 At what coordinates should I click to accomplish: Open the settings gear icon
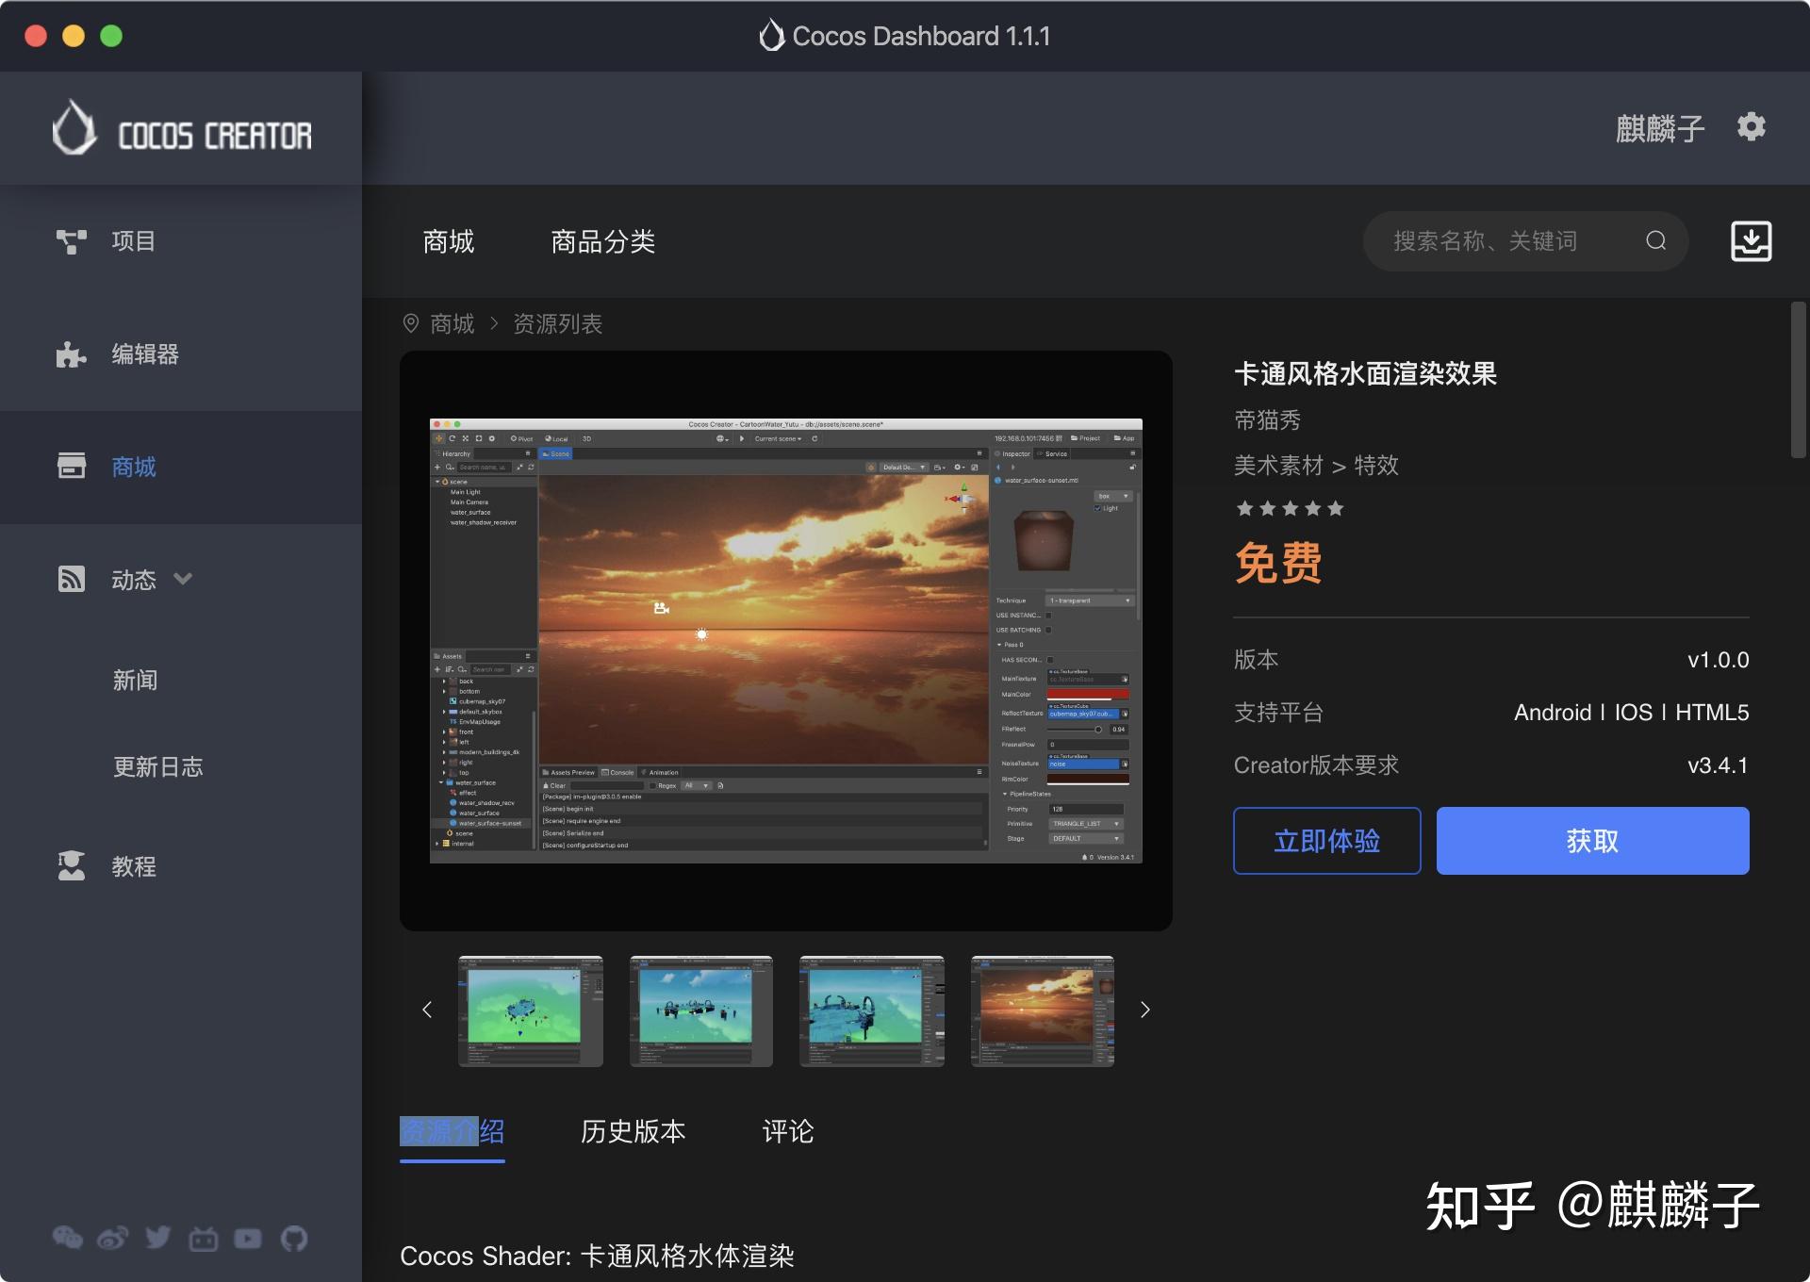coord(1751,127)
